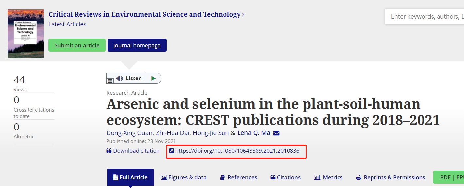
Task: Open the article DOI link
Action: [237, 151]
